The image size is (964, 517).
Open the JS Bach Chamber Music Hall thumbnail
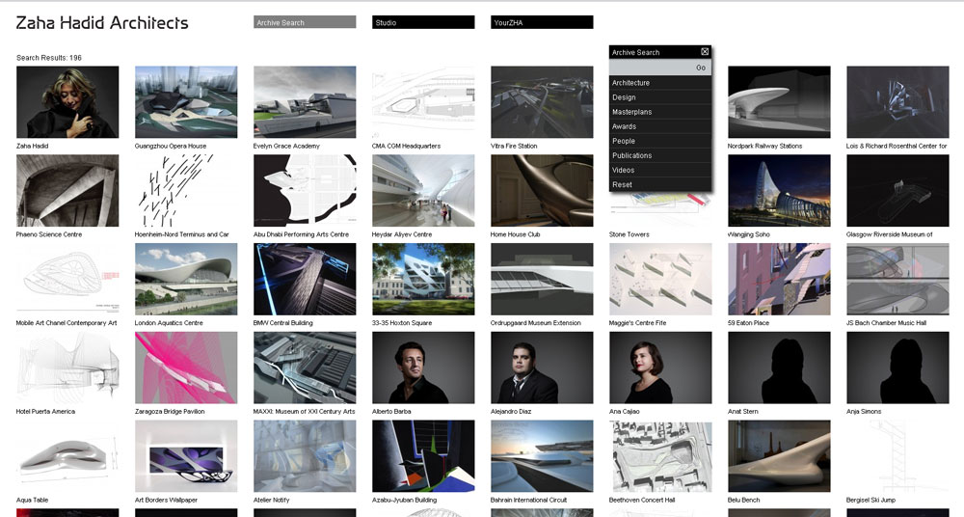click(x=897, y=280)
